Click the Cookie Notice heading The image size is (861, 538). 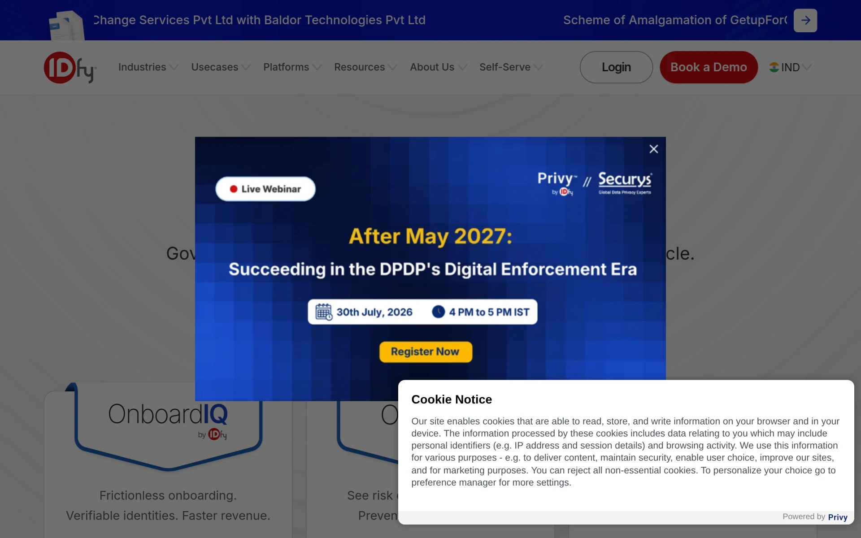point(452,399)
